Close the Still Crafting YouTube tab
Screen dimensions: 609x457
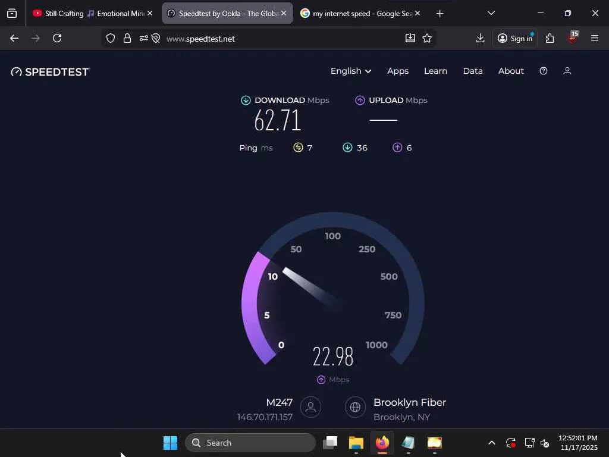point(150,13)
